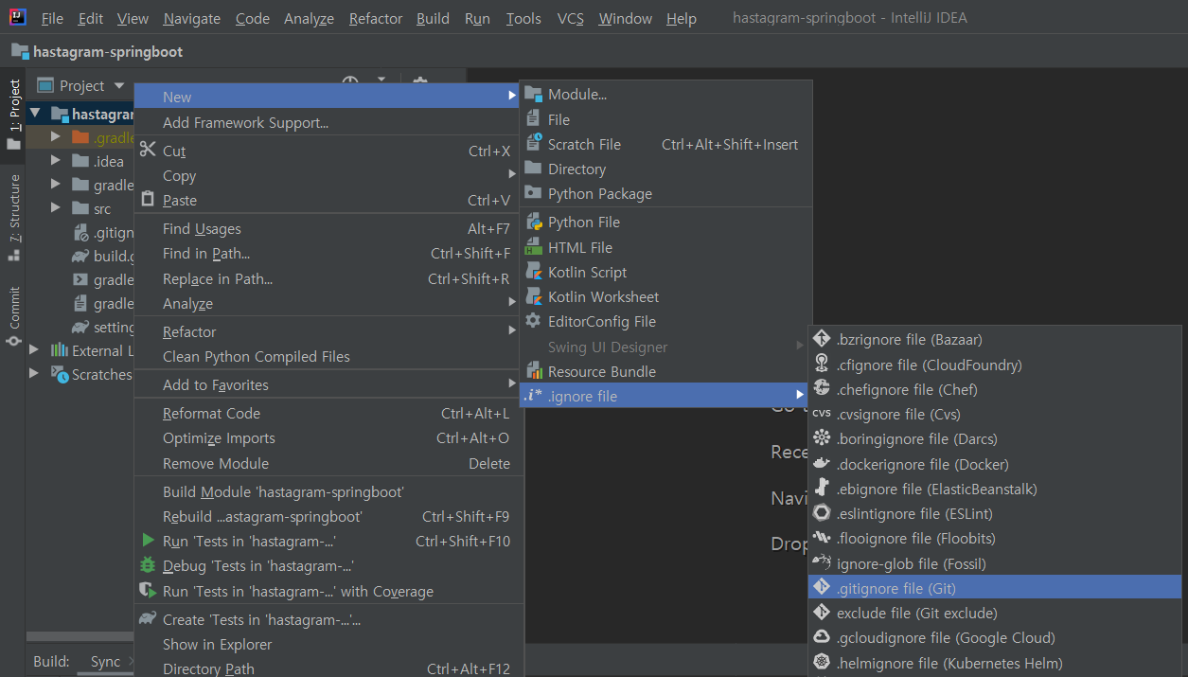Click the HTML File icon
1188x677 pixels.
[533, 247]
